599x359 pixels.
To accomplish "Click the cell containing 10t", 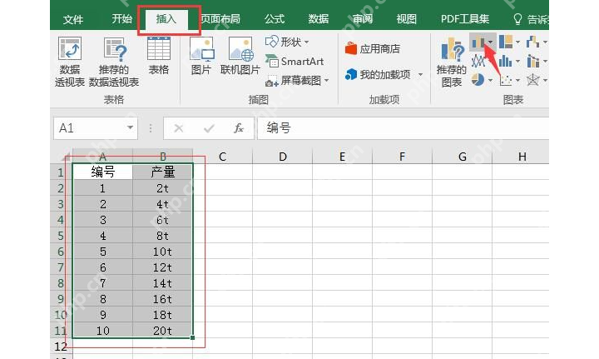I will tap(163, 252).
